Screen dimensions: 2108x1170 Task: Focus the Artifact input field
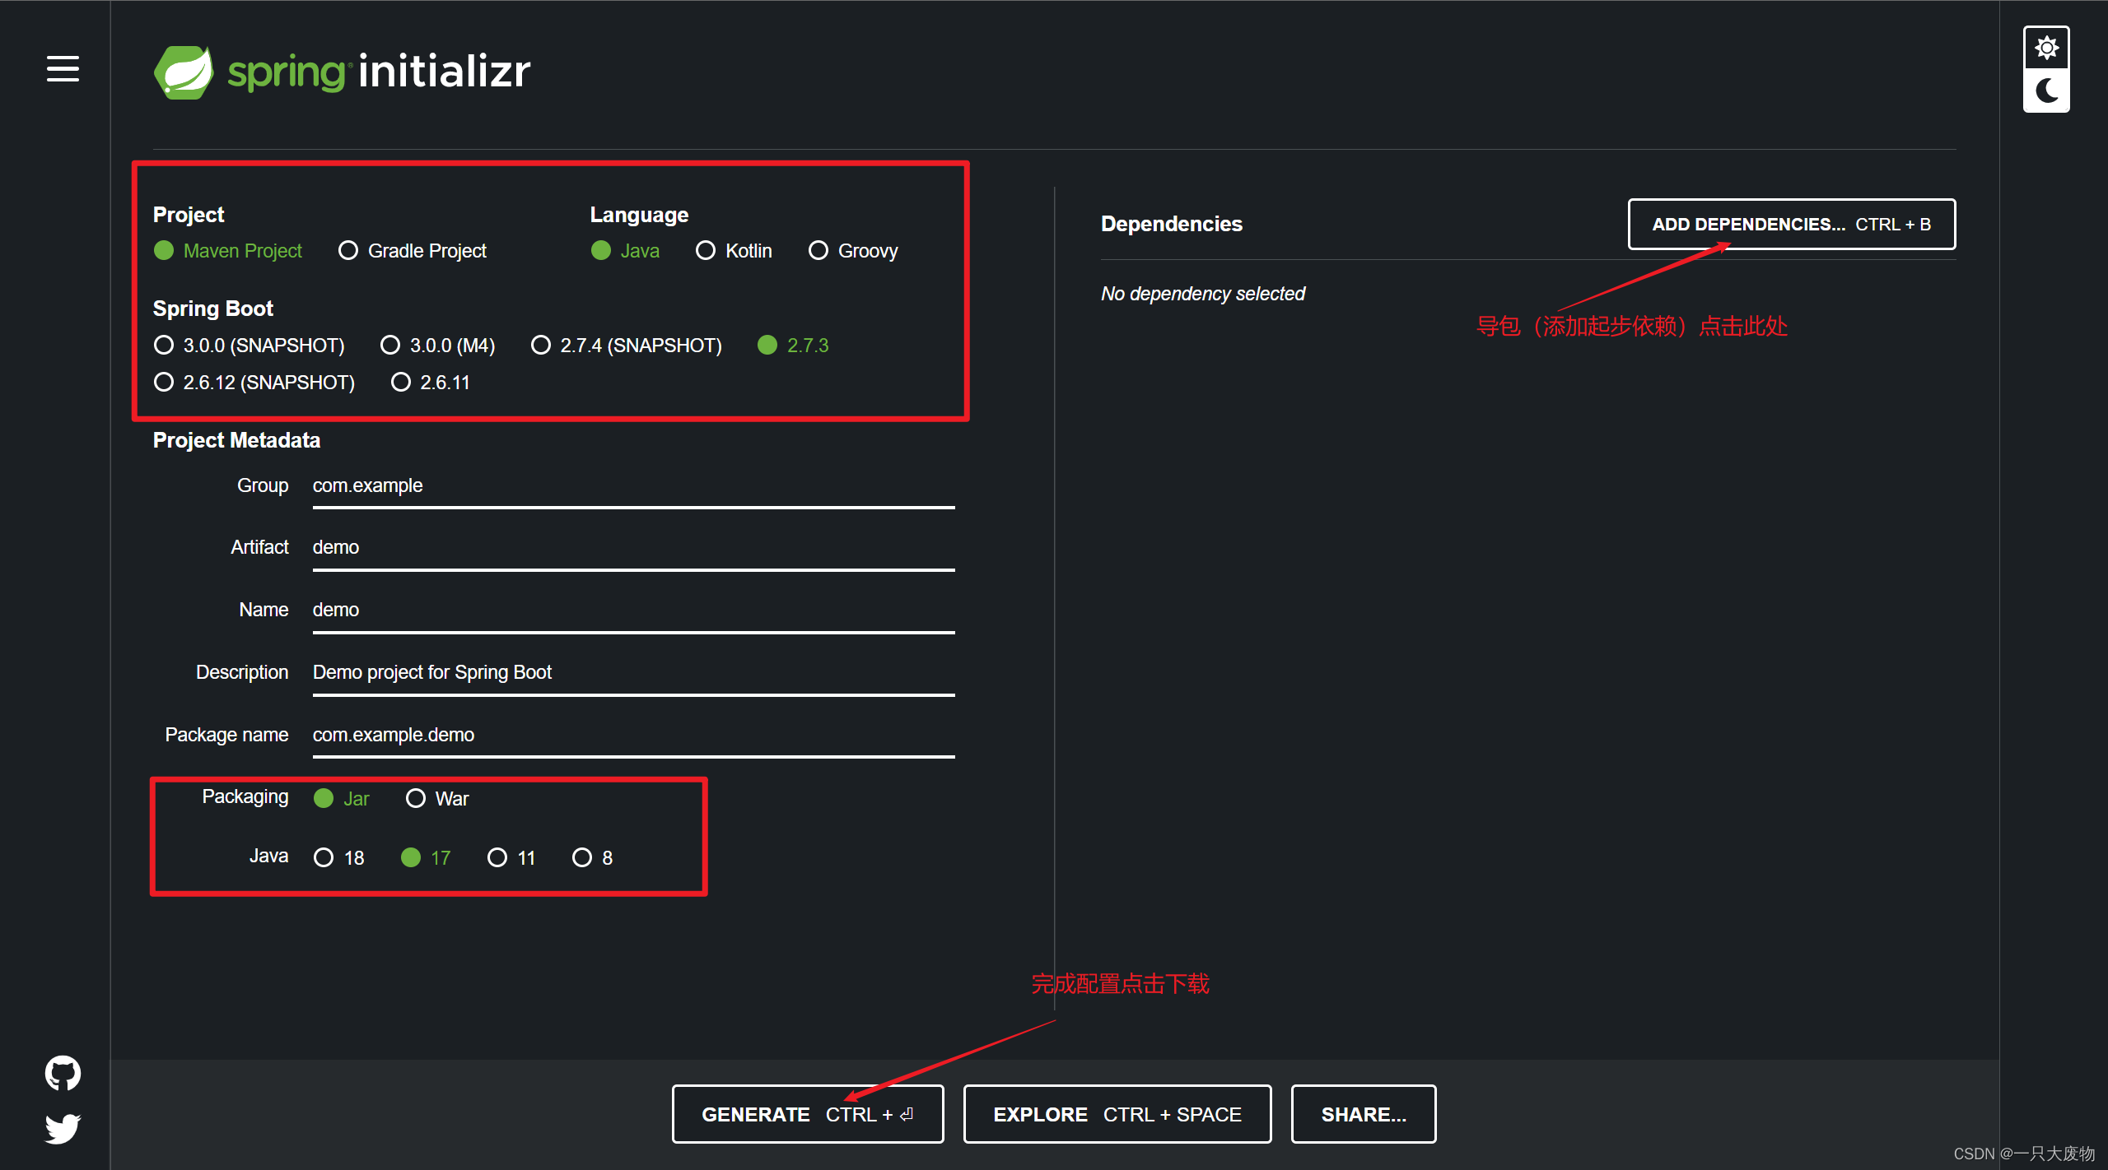pyautogui.click(x=633, y=548)
